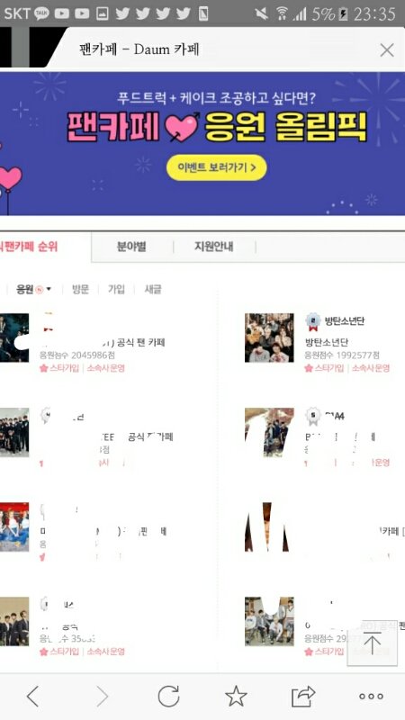Open the 방탄소년단 fan cafe thumbnail
Viewport: 405px width, 720px height.
click(x=269, y=338)
